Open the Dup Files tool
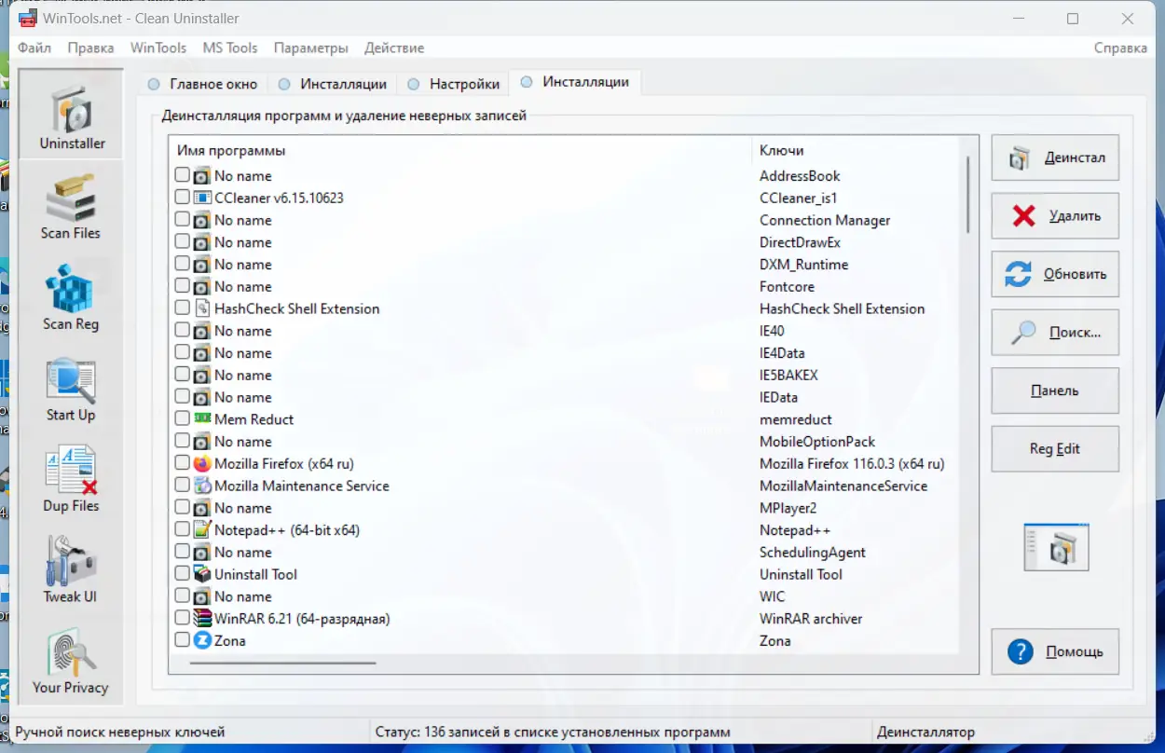 coord(71,478)
